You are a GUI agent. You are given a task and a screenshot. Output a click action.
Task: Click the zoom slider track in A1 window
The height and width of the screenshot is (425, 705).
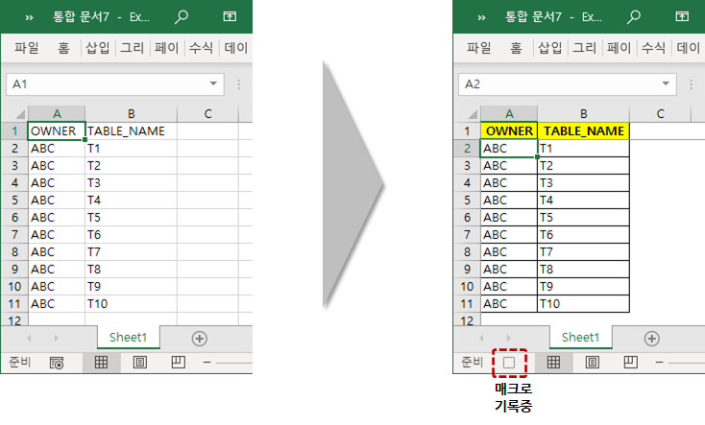233,362
